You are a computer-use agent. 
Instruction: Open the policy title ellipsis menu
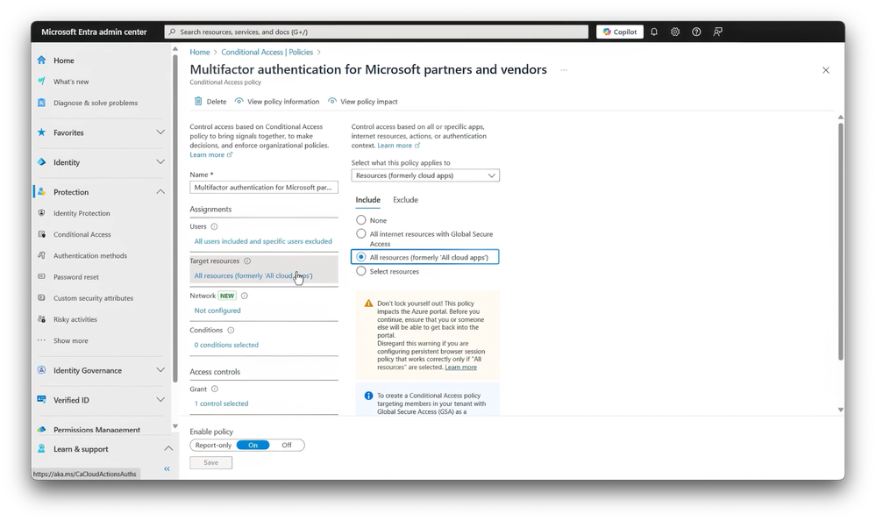coord(564,70)
